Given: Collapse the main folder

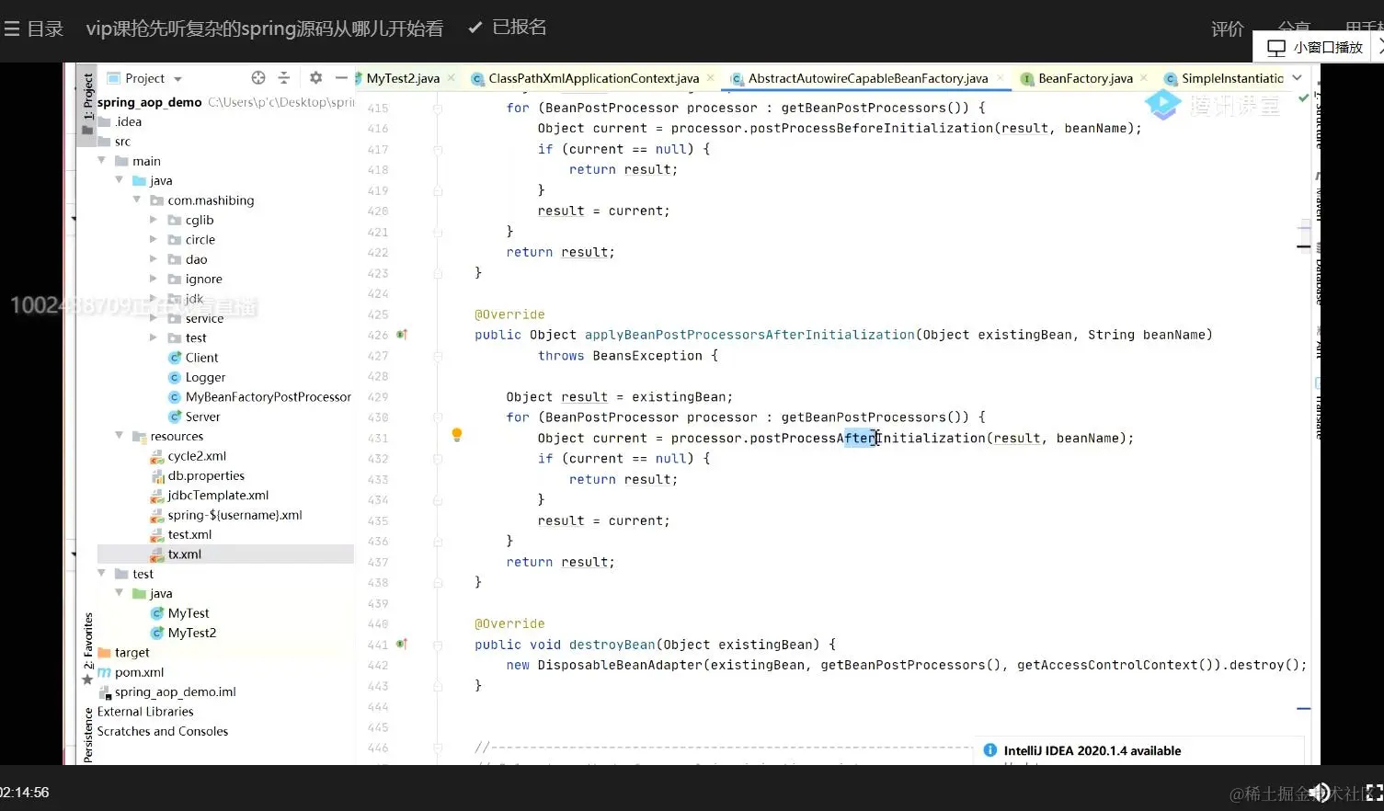Looking at the screenshot, I should point(101,161).
